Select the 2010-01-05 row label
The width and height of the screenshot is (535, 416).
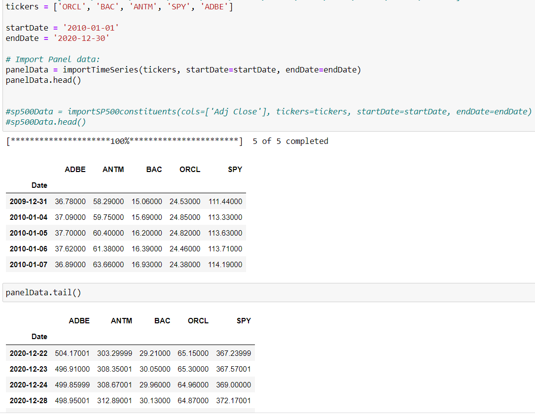[x=29, y=233]
